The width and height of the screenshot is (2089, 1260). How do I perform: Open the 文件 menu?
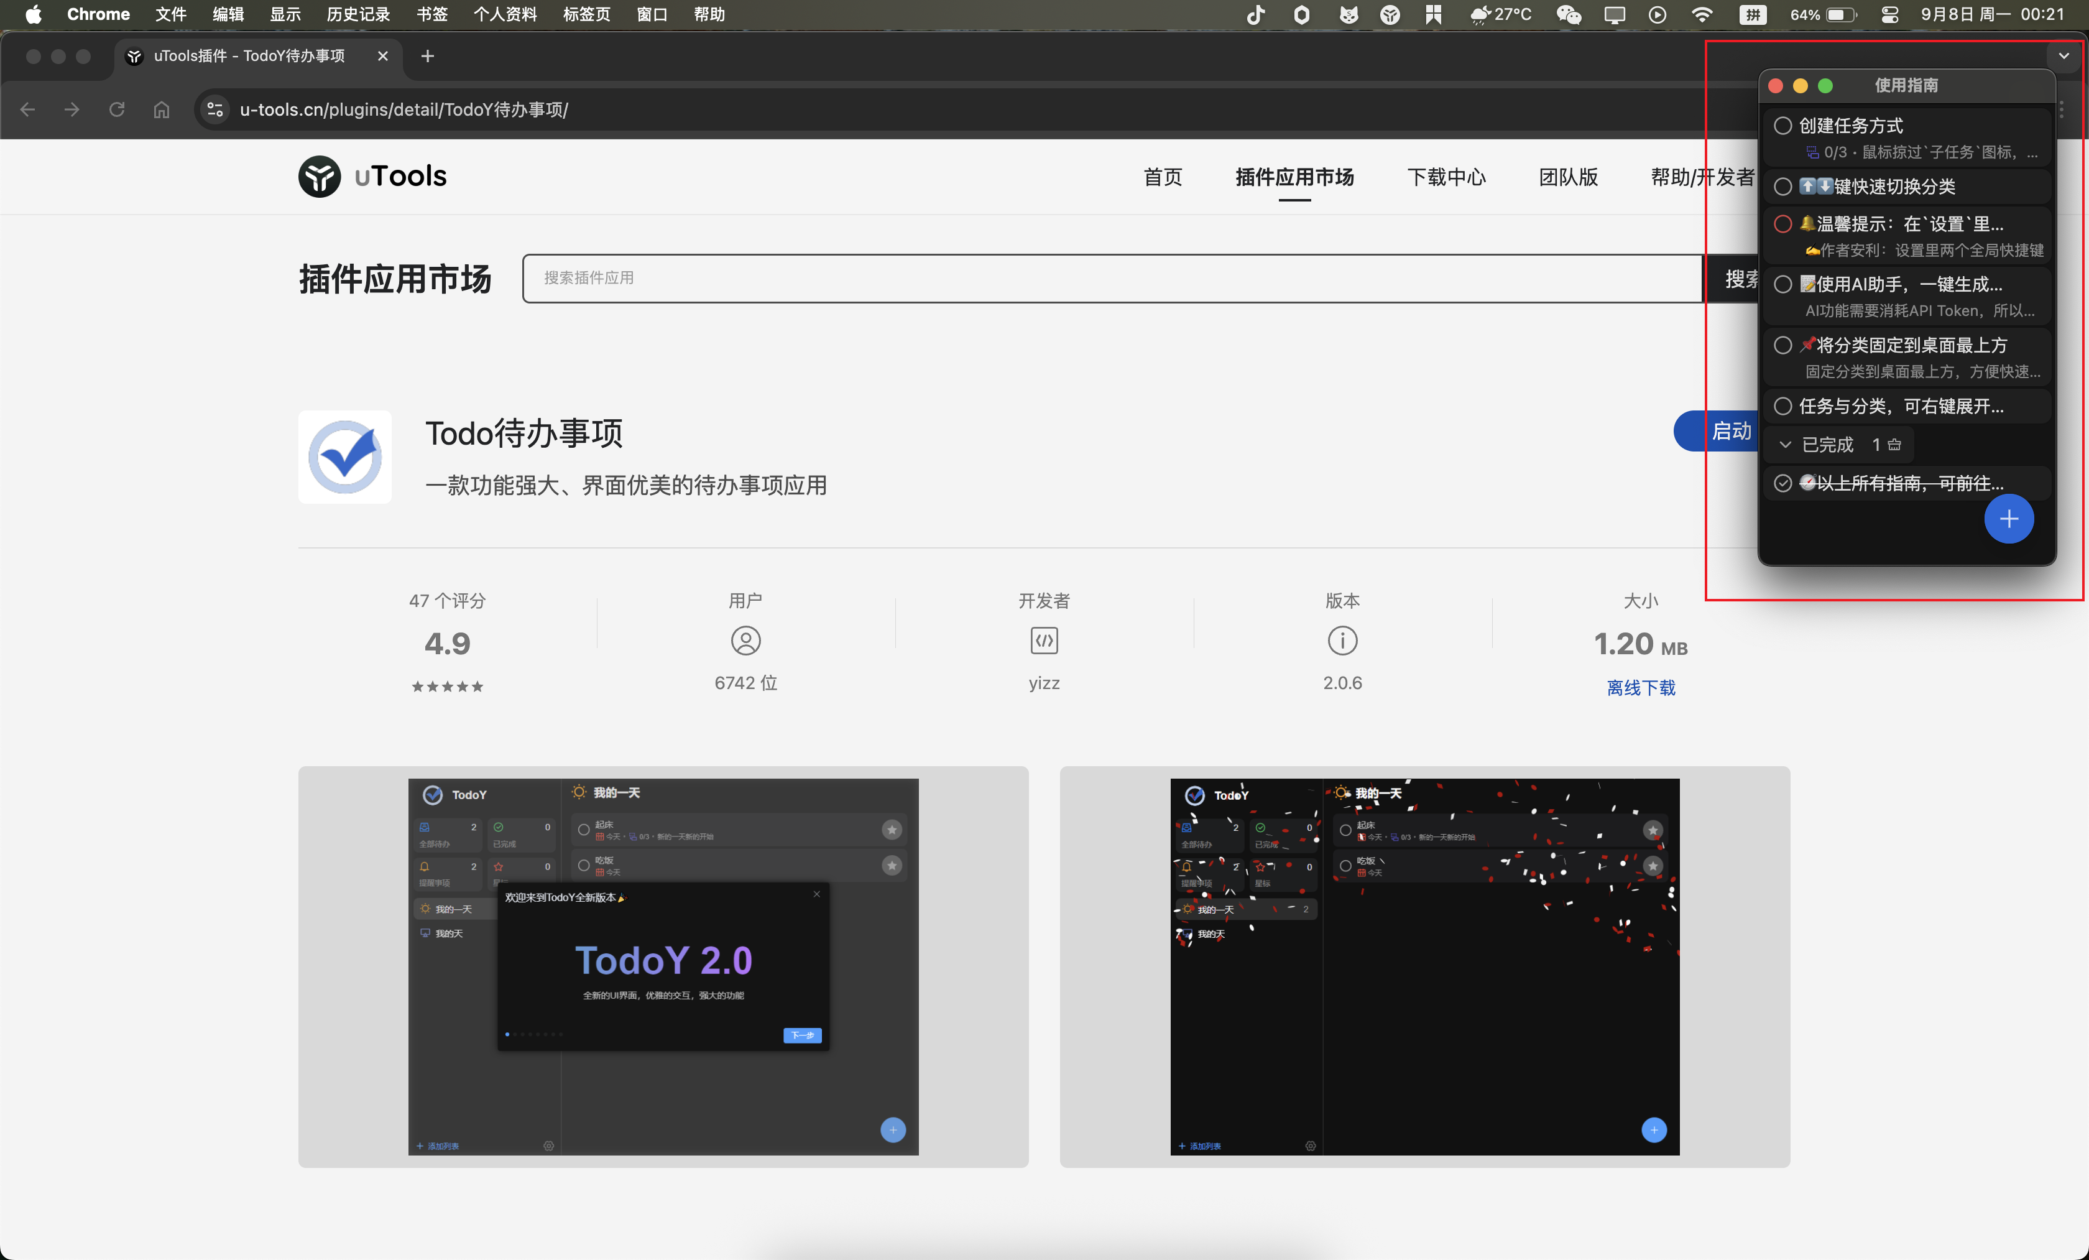[170, 14]
